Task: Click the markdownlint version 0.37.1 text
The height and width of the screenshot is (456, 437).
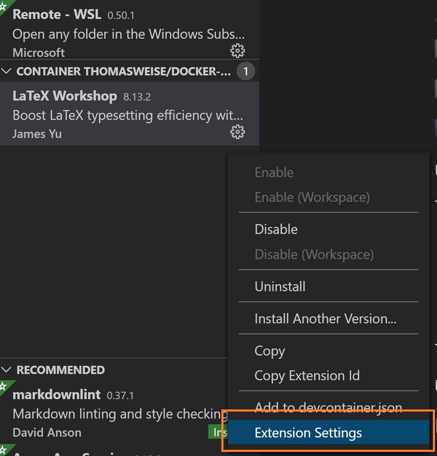Action: point(120,395)
